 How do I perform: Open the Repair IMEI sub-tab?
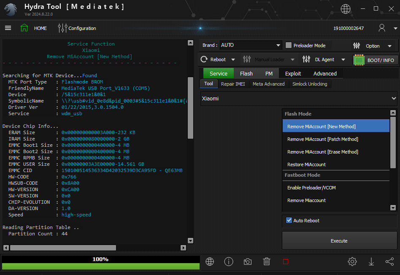(x=233, y=84)
